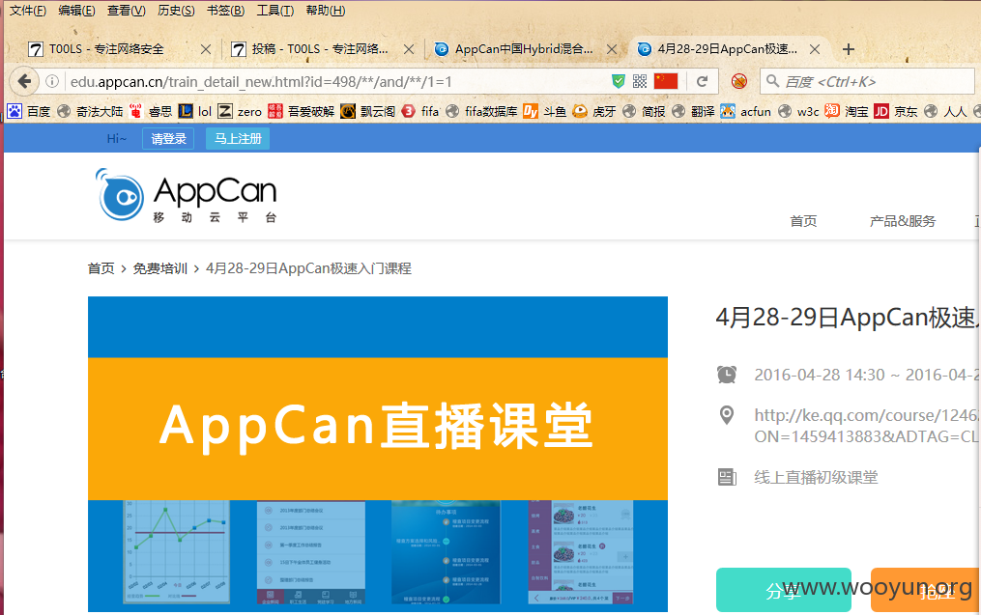
Task: Open the 吾爱破解 bookmark
Action: [302, 111]
